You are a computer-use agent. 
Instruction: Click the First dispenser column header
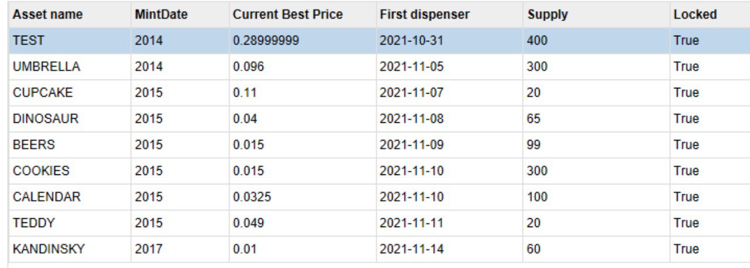449,15
